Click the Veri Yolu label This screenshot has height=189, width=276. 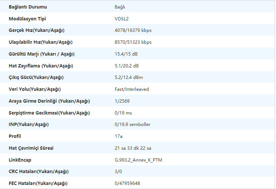point(34,89)
